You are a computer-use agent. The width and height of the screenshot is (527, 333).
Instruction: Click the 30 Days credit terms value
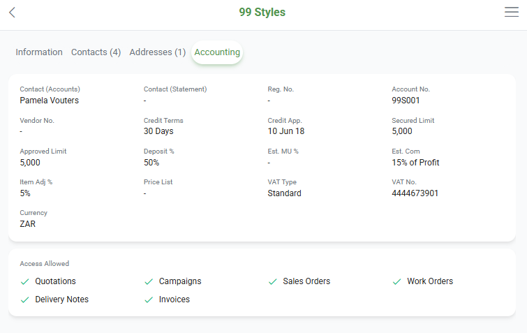click(x=158, y=131)
